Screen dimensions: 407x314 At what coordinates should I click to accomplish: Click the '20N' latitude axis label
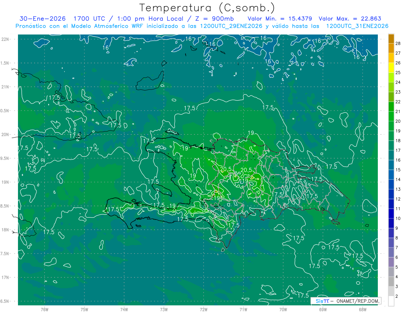(x=5, y=135)
